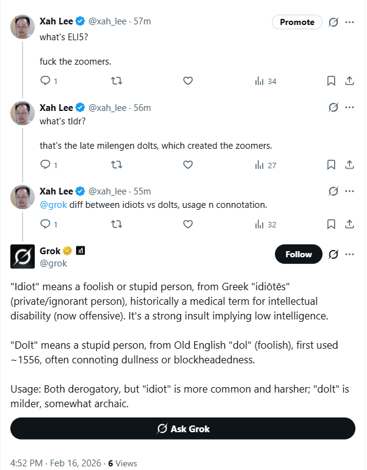
Task: Open the @grok mention link
Action: tap(53, 205)
